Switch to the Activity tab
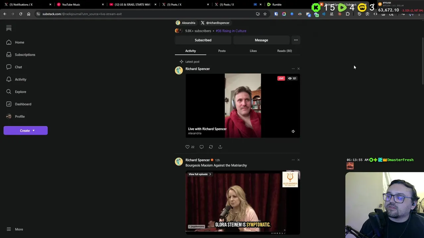424x238 pixels. [190, 51]
